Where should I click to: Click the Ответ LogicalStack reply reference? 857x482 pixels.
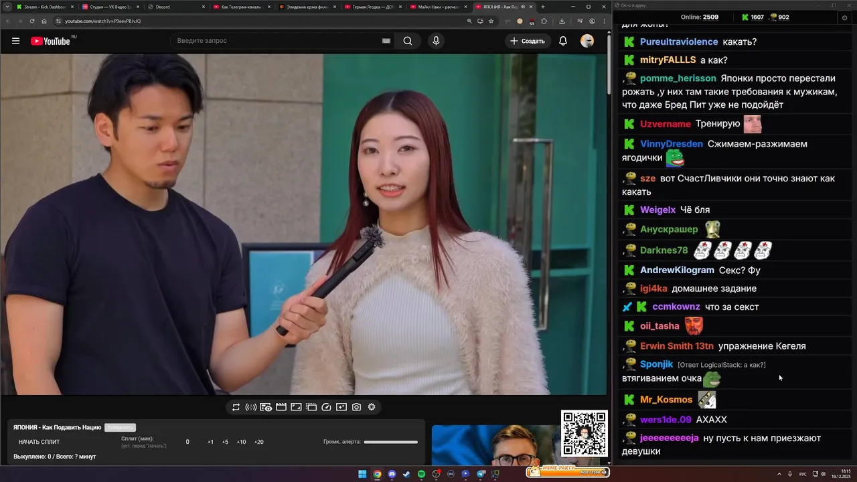pos(722,365)
